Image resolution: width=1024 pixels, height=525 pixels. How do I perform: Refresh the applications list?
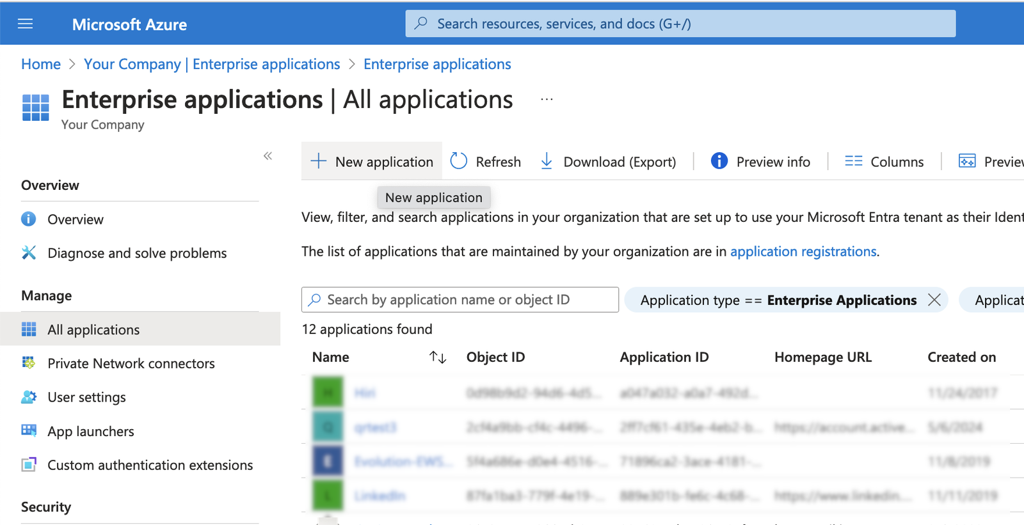(486, 161)
